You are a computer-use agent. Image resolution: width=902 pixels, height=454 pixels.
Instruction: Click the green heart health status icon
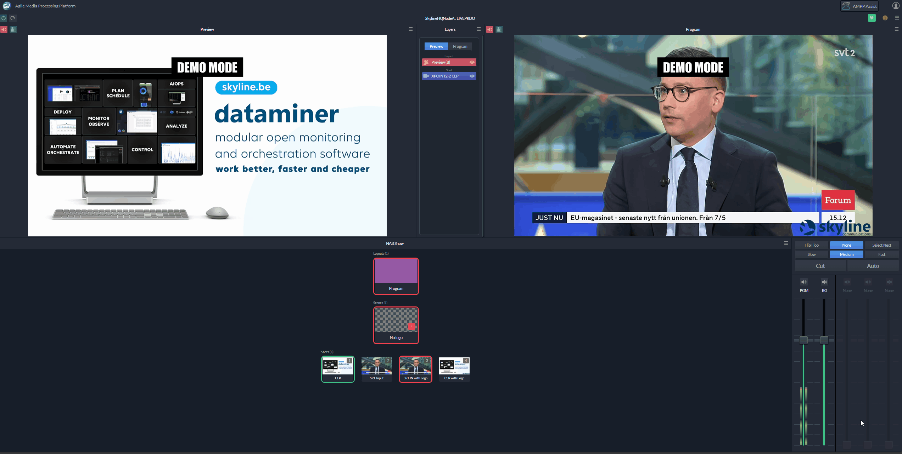pos(872,18)
